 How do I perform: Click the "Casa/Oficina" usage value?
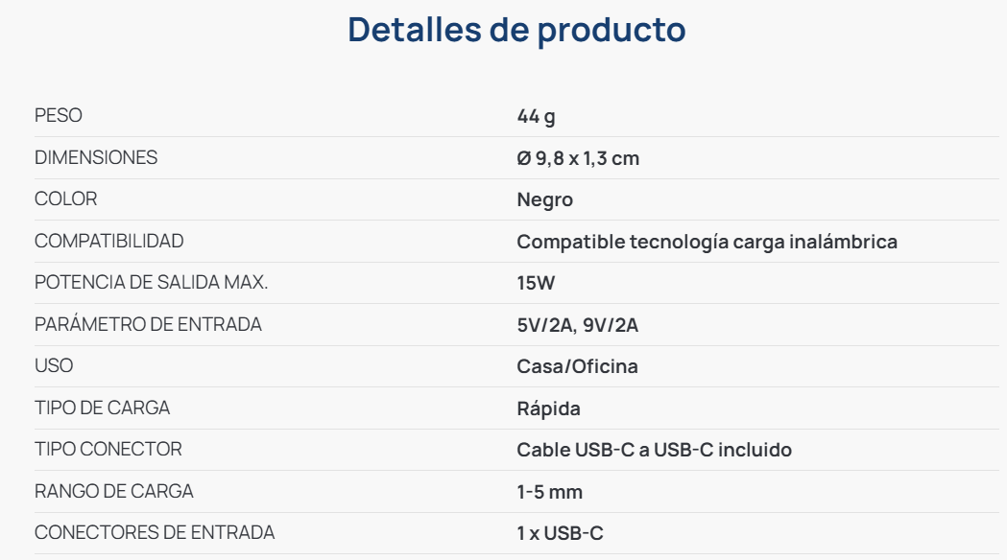(577, 367)
